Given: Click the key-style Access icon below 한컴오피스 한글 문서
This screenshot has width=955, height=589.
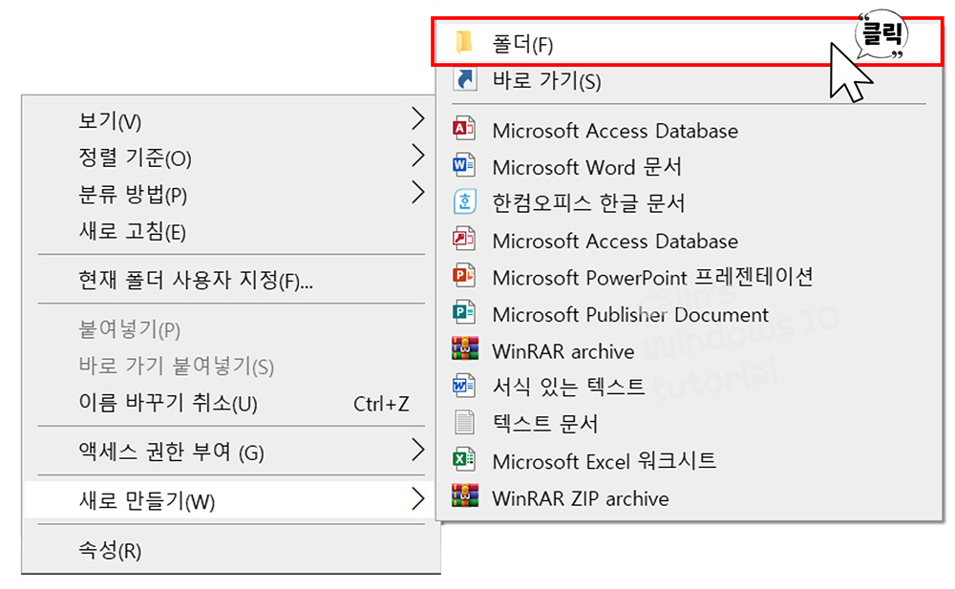Looking at the screenshot, I should point(464,240).
